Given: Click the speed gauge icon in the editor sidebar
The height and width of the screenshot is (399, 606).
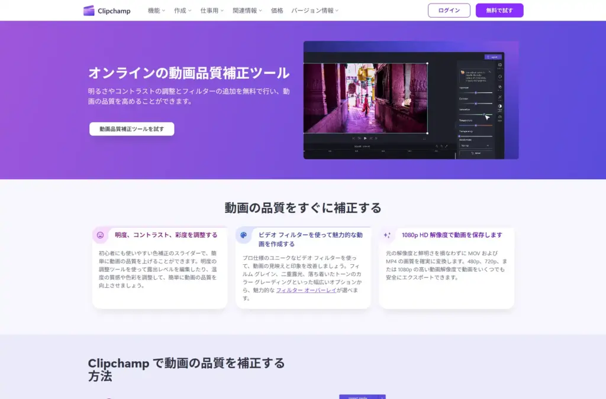Looking at the screenshot, I should 499,117.
